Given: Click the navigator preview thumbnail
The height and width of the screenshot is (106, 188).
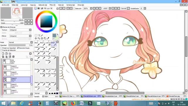Looking at the screenshot, I should pos(17,13).
